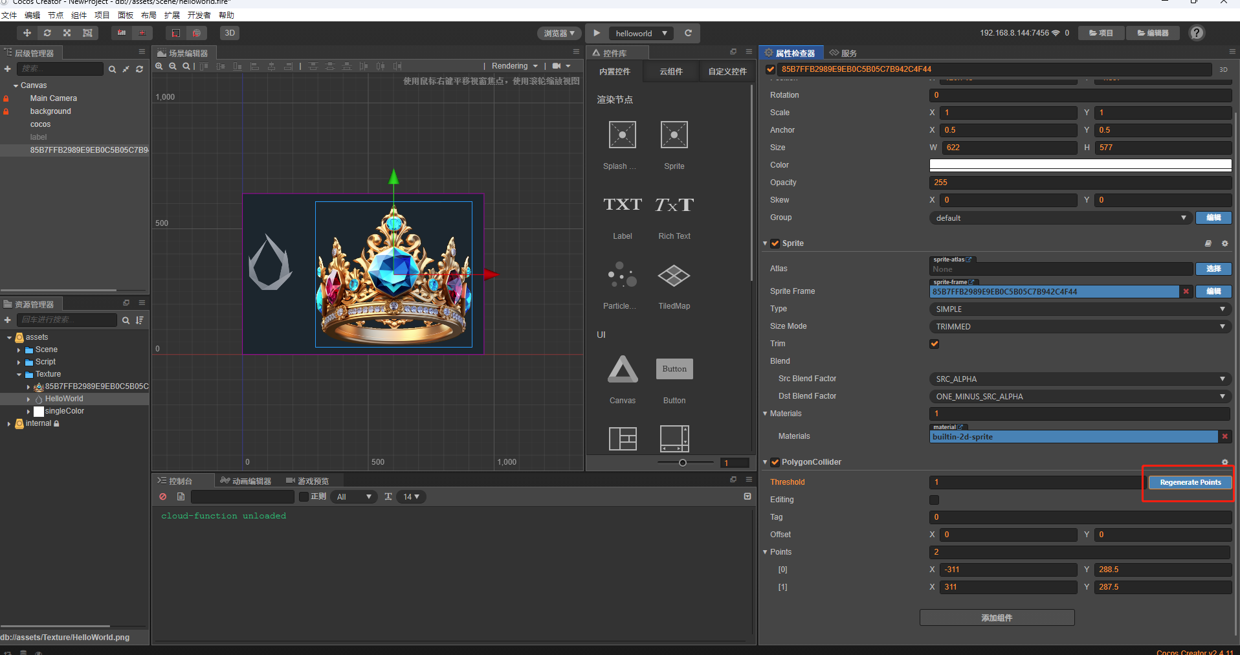Switch to the 云组件 tab
The width and height of the screenshot is (1240, 655).
(671, 72)
